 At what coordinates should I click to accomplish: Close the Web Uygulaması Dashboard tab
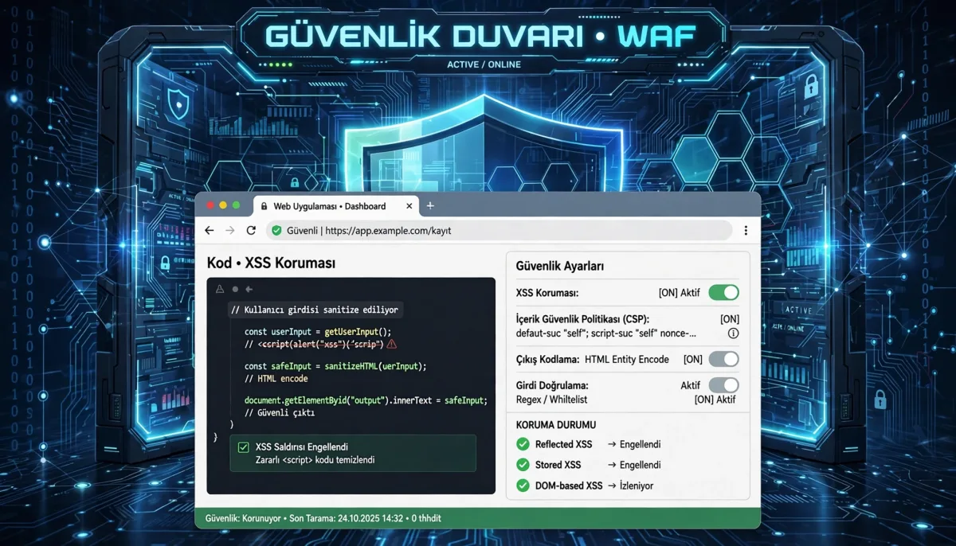click(x=409, y=206)
